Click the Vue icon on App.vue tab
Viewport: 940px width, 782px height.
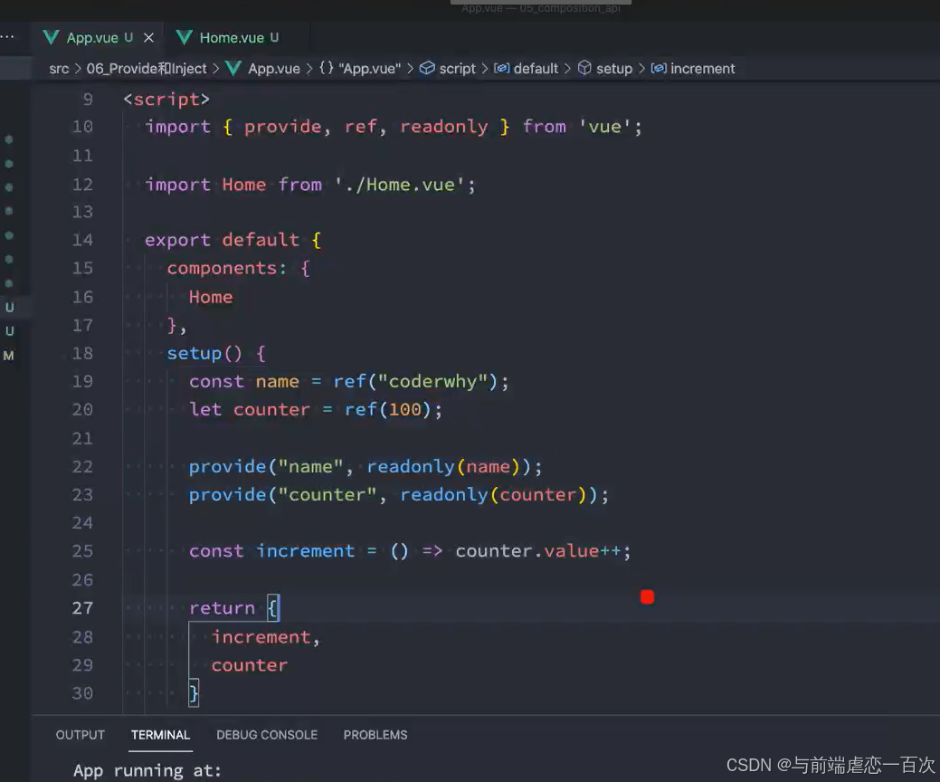point(51,38)
